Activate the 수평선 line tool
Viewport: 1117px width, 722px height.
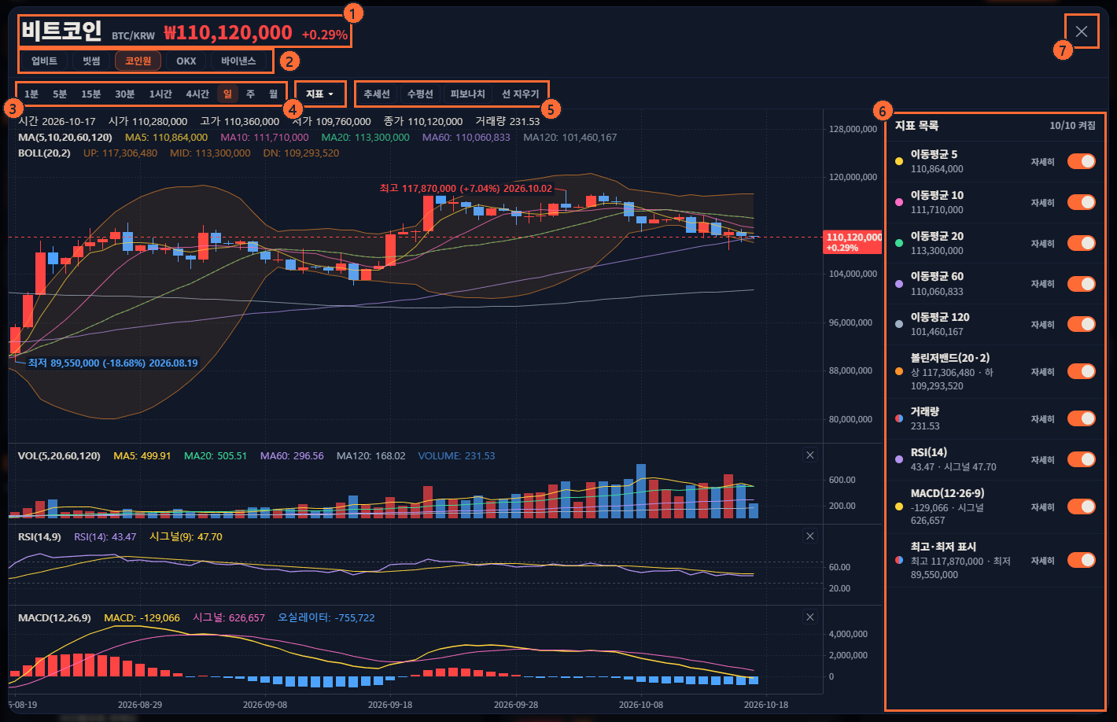point(420,94)
